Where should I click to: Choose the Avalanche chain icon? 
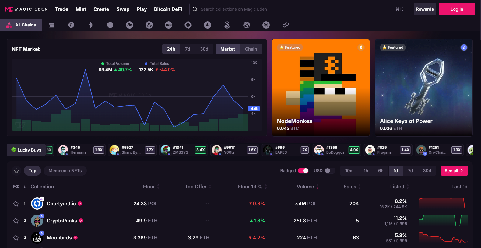[208, 25]
